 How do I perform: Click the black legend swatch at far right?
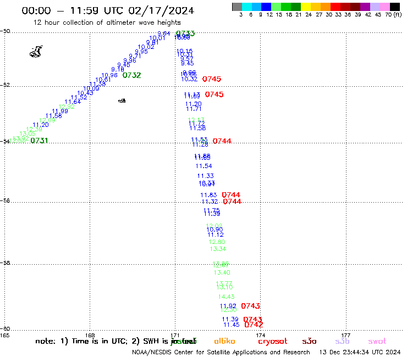pos(395,7)
